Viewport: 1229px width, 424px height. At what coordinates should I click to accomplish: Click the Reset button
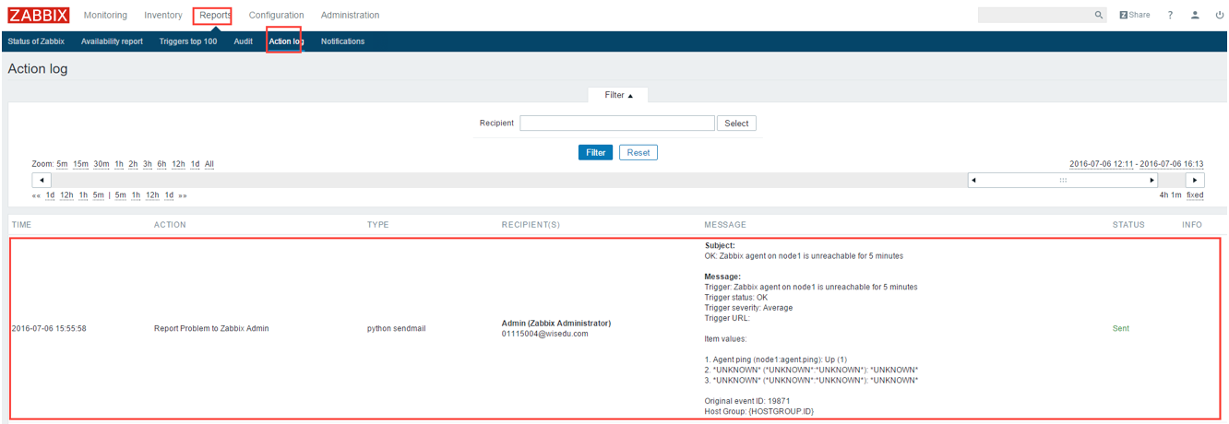point(638,153)
